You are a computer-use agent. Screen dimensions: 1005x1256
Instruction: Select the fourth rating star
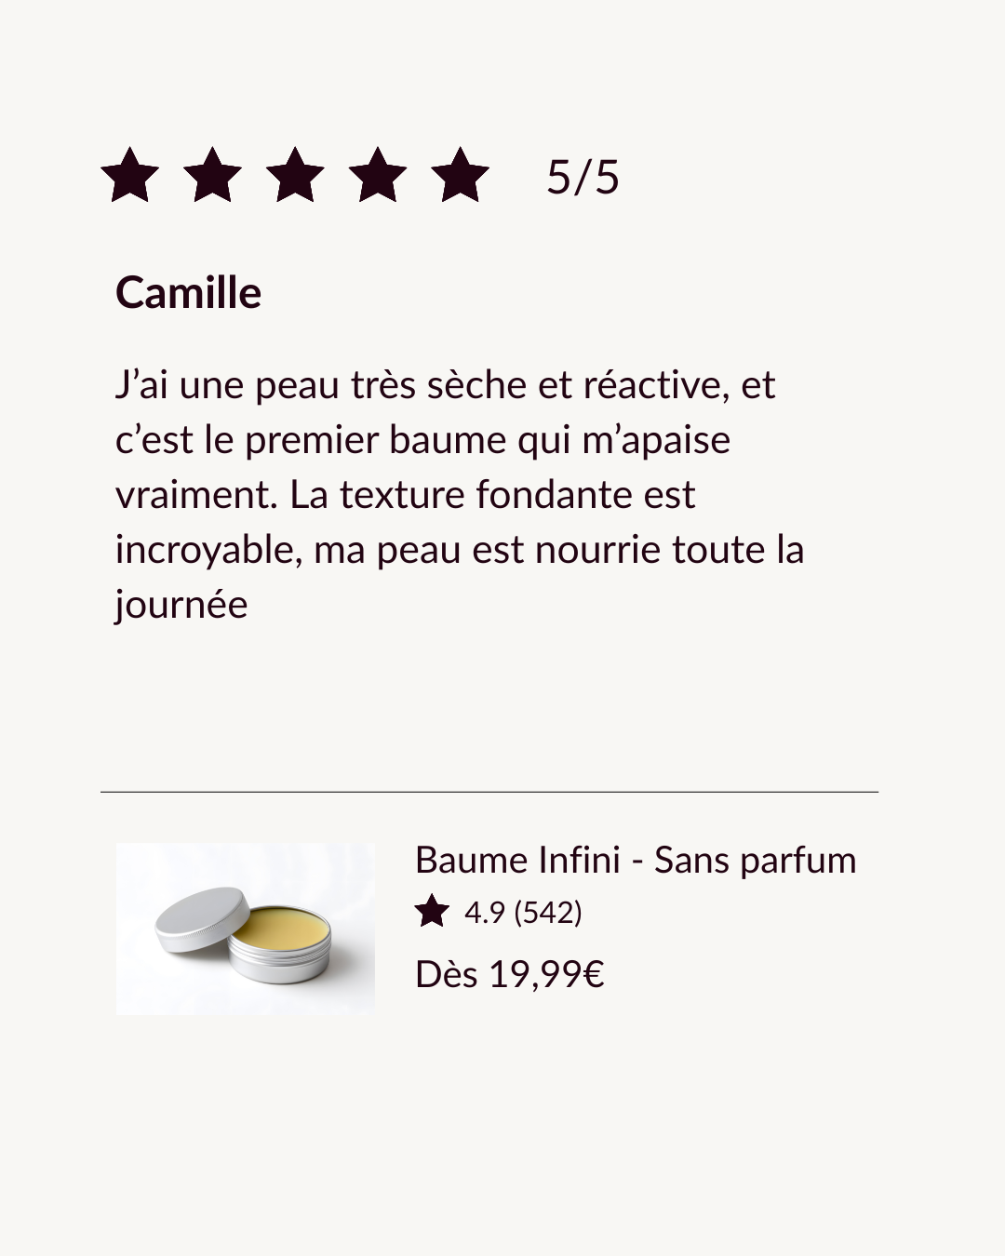click(378, 176)
